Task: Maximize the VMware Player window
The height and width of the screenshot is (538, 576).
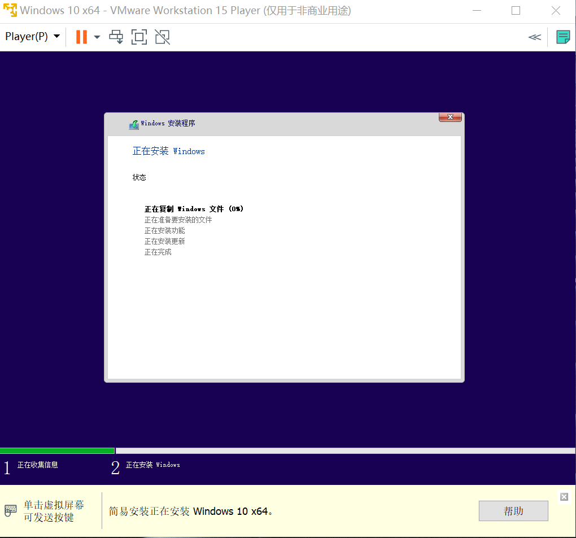Action: 516,11
